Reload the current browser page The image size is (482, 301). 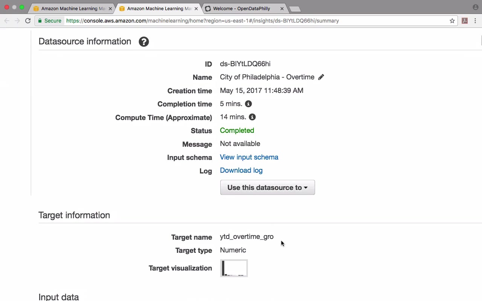(28, 21)
